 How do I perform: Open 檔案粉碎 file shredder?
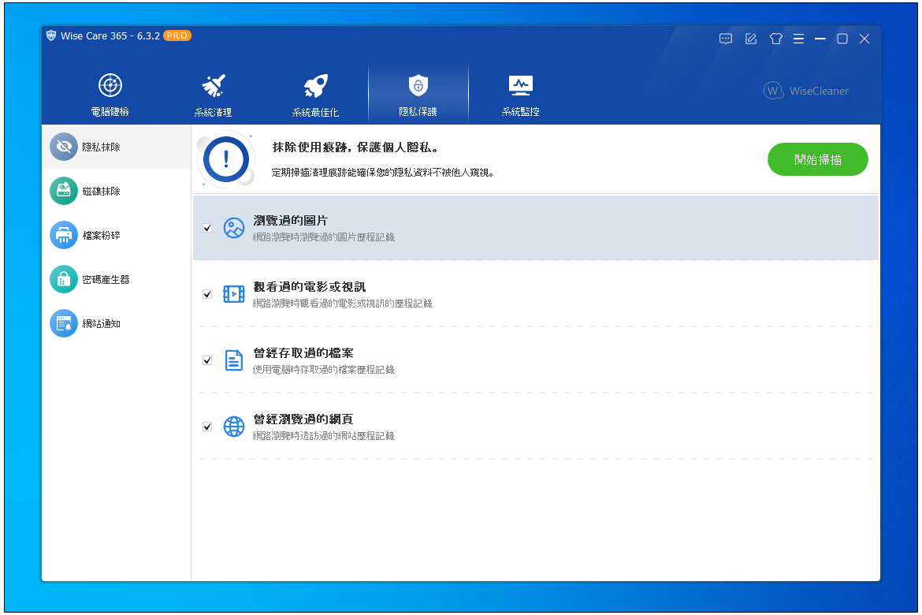pos(117,236)
